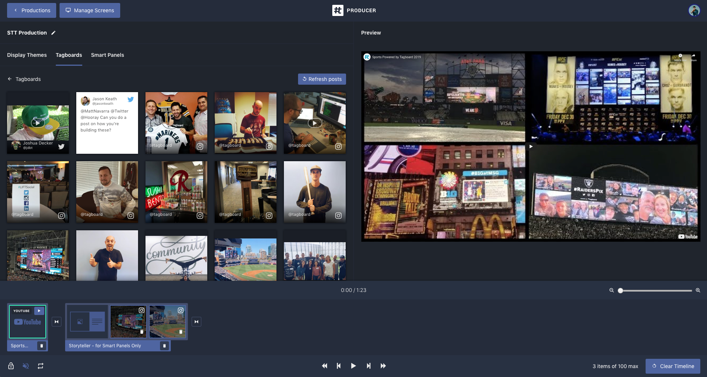This screenshot has width=707, height=377.
Task: Delete the Storyteller smart panel
Action: click(x=164, y=346)
